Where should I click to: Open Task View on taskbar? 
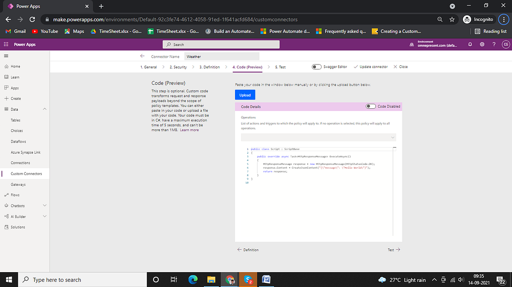(x=174, y=280)
